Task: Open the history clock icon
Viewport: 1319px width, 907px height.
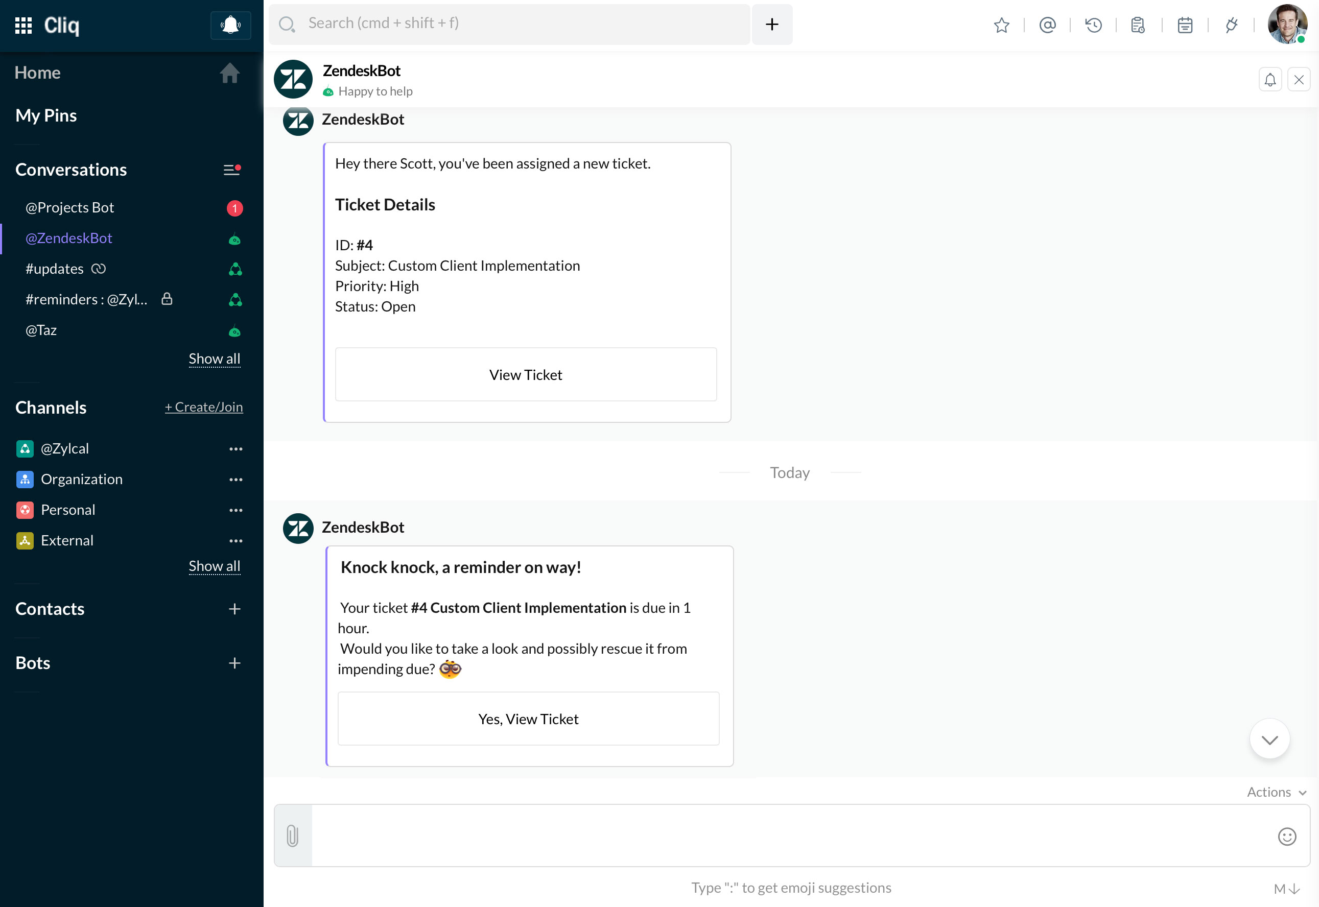Action: pyautogui.click(x=1093, y=25)
